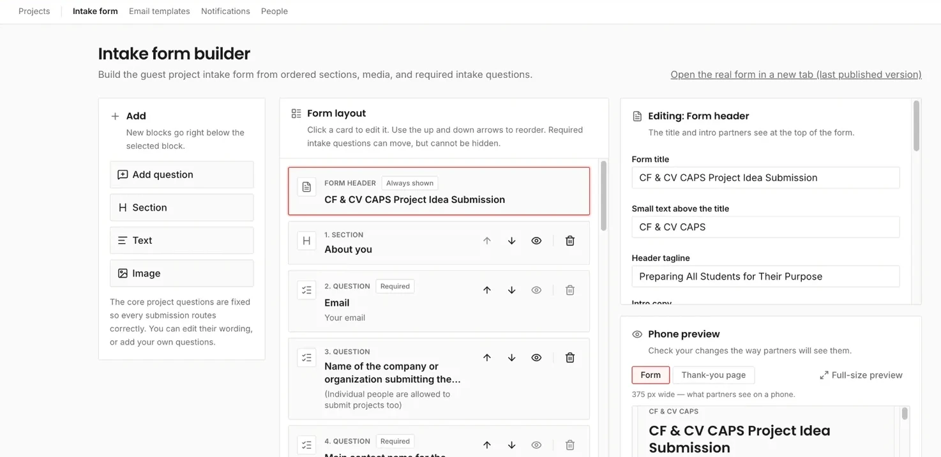Move About you section up
The image size is (941, 457).
[x=487, y=241]
